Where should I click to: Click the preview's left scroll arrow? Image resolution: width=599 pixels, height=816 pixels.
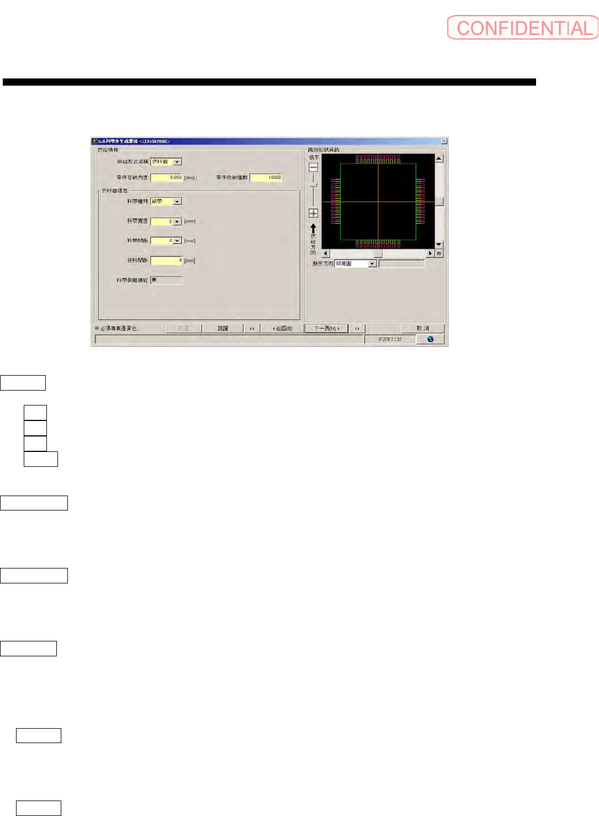325,253
